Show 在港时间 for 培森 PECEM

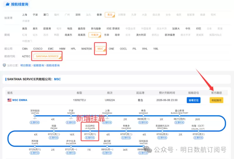54,138
